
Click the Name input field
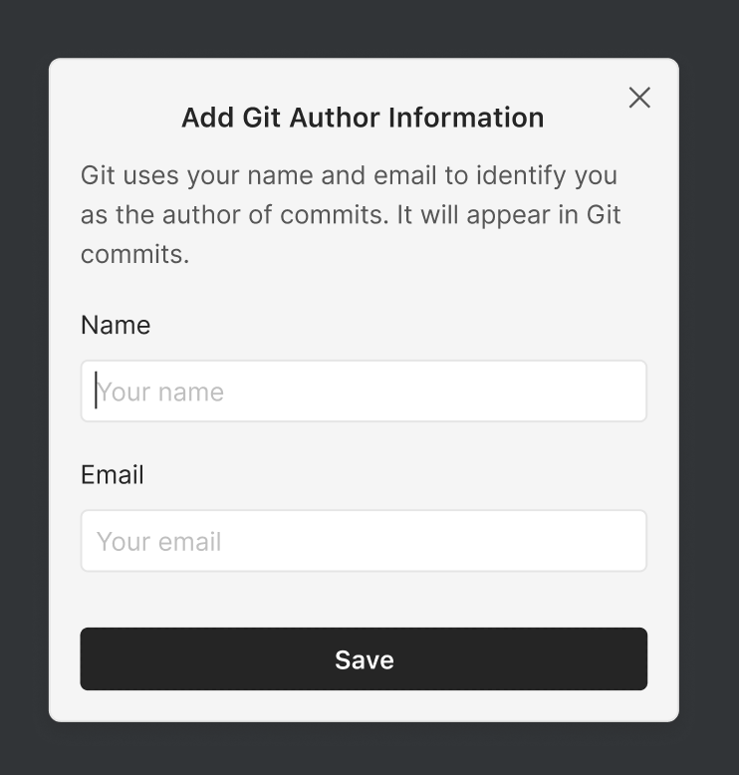(x=364, y=390)
